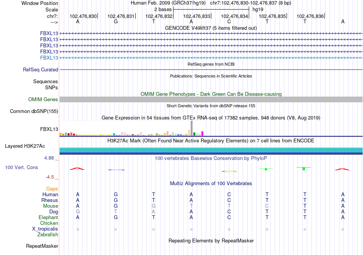363x255 pixels.
Task: Click the 'RefSeq Curated' track label
Action: (x=41, y=69)
